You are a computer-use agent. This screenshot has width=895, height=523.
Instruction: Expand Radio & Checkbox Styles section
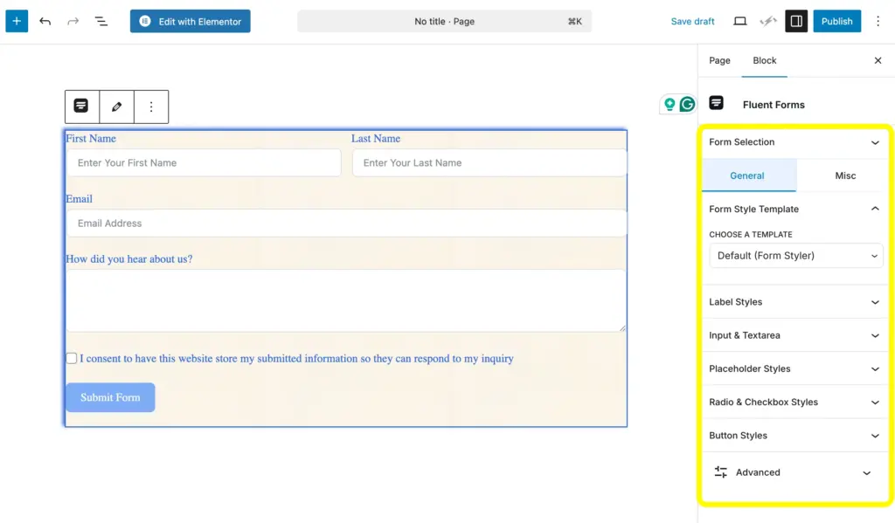point(794,403)
